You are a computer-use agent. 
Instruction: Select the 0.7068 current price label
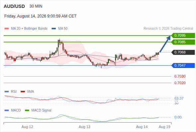click(183, 52)
